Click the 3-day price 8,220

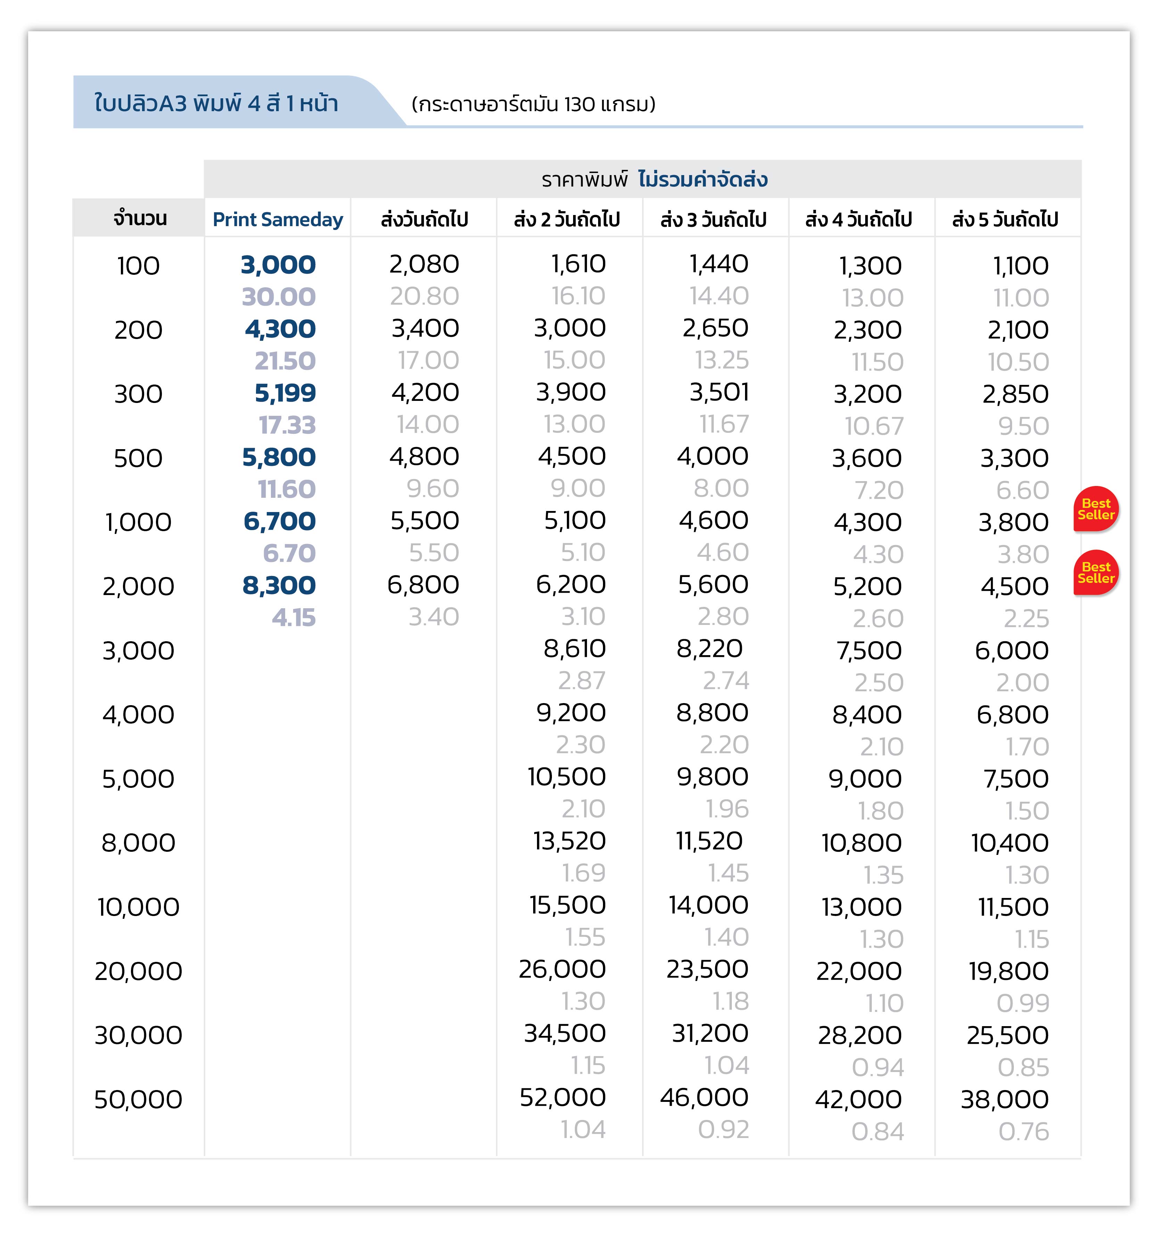709,649
